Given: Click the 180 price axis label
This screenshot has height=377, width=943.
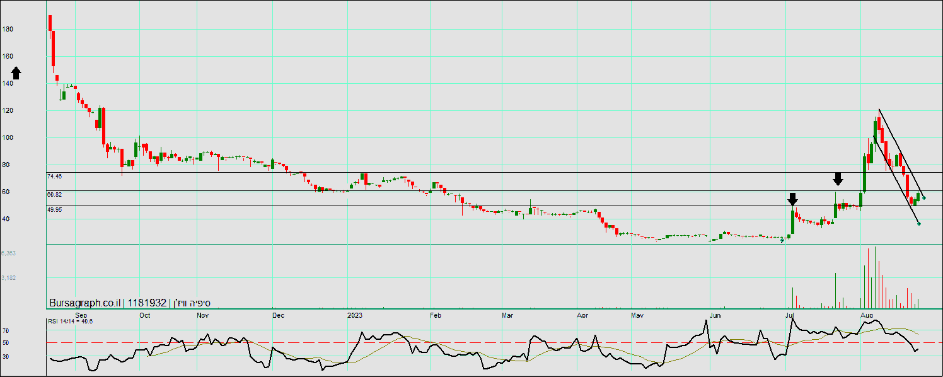Looking at the screenshot, I should [8, 29].
